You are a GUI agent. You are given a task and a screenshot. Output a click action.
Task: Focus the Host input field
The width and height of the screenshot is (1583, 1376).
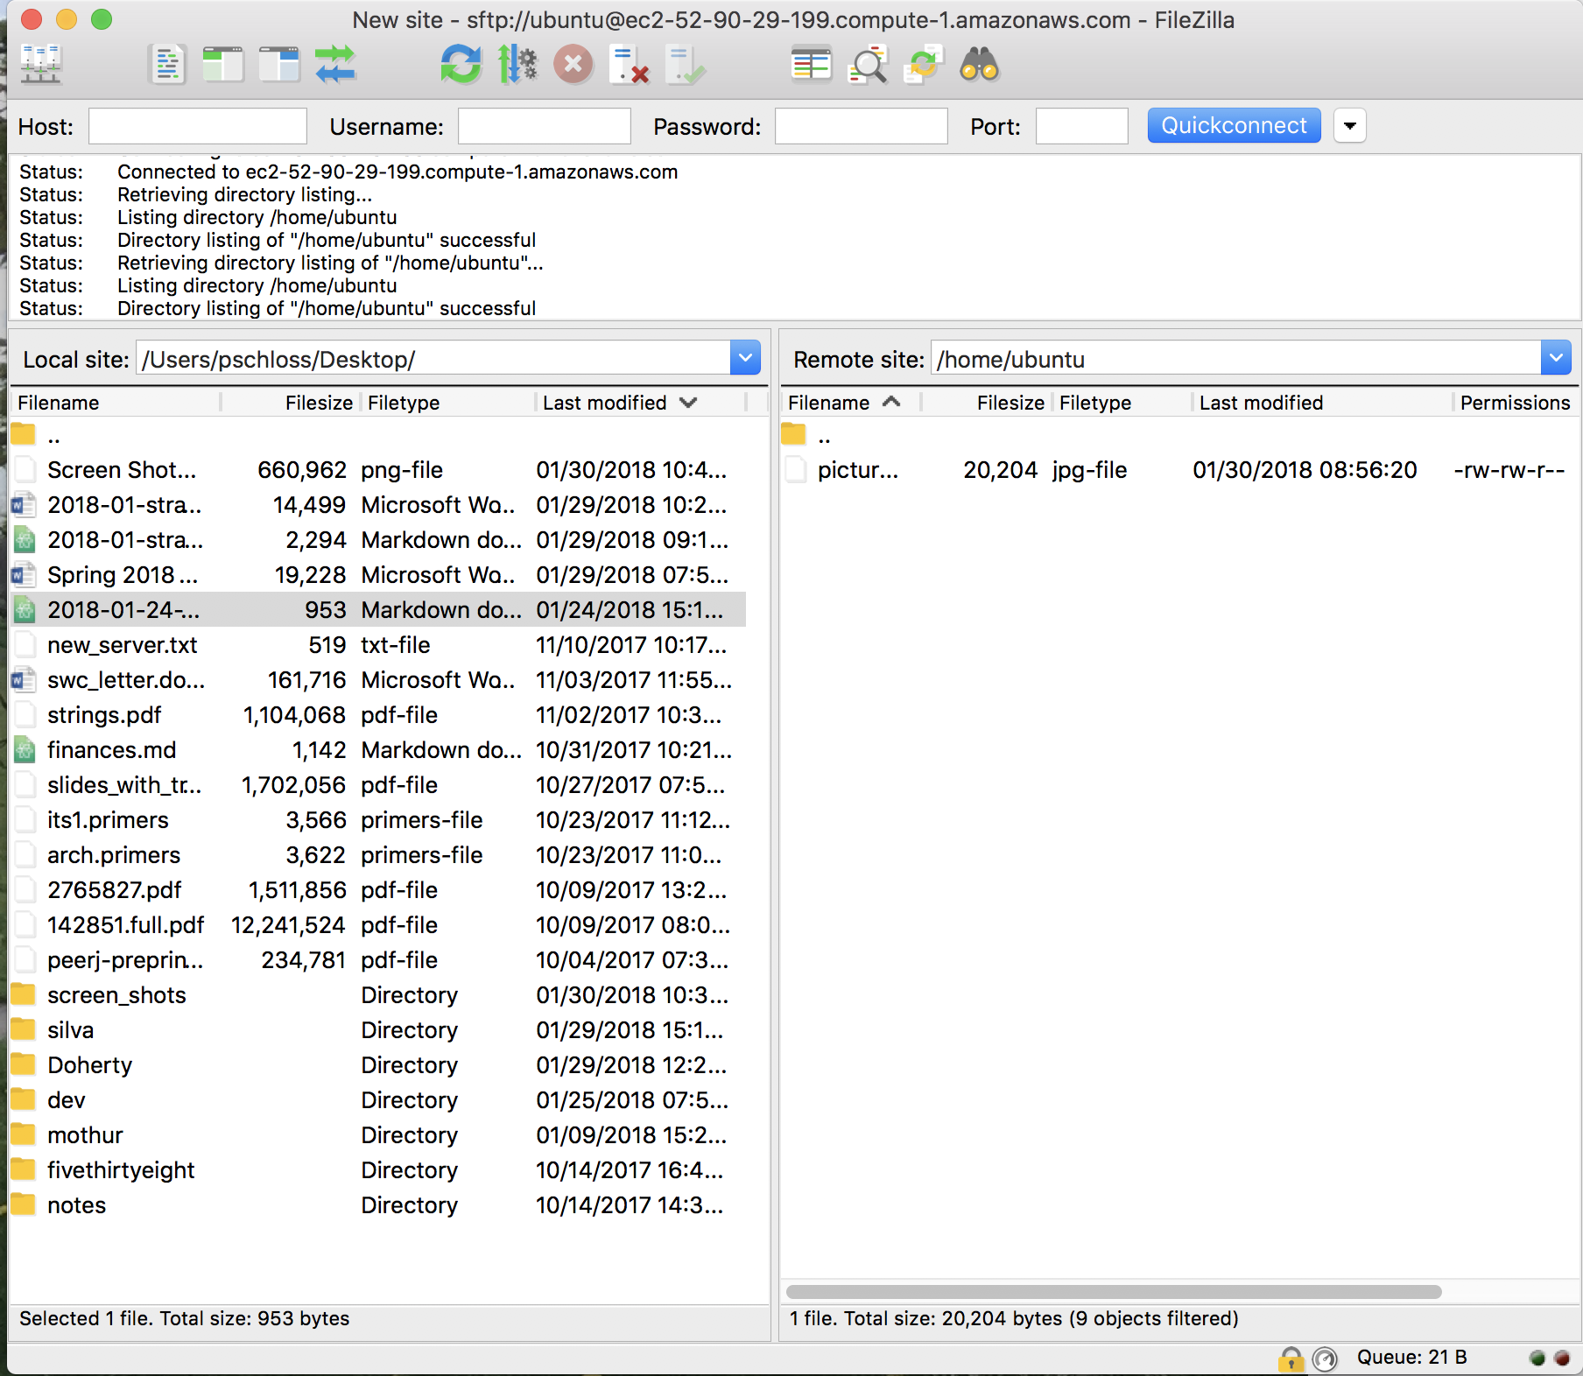(x=198, y=126)
